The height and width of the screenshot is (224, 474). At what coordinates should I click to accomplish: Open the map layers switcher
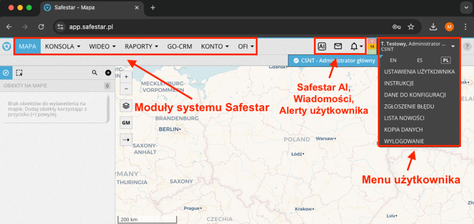[126, 106]
